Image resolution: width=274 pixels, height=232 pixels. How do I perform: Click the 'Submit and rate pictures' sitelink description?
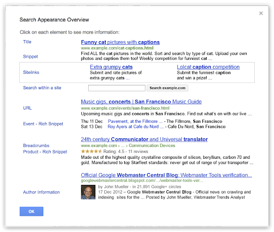pos(116,75)
